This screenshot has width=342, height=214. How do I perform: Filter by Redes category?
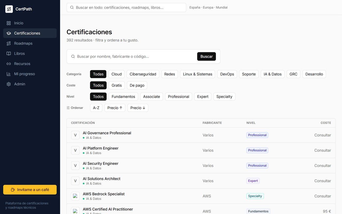coord(170,74)
